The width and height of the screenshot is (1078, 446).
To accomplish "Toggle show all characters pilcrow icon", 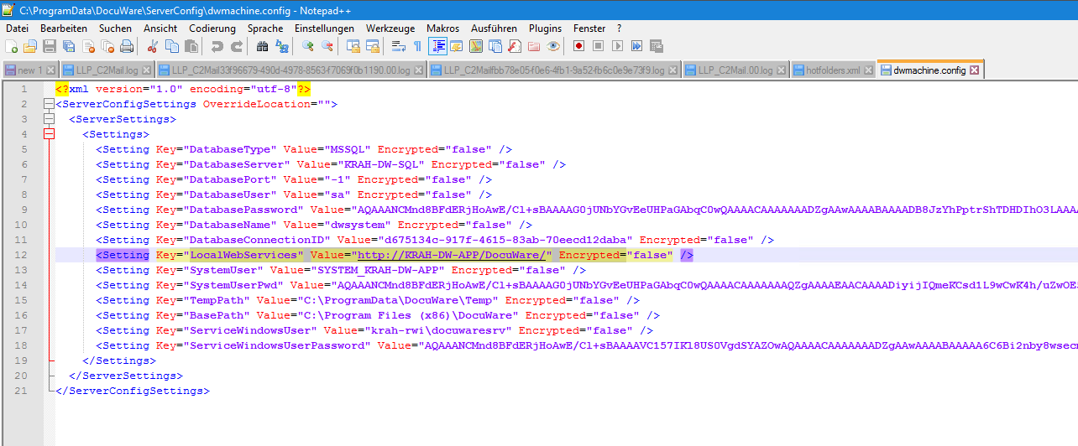I will coord(418,46).
